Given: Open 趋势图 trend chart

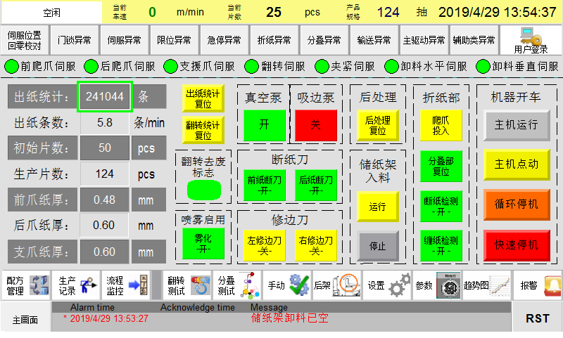Looking at the screenshot, I should 486,285.
